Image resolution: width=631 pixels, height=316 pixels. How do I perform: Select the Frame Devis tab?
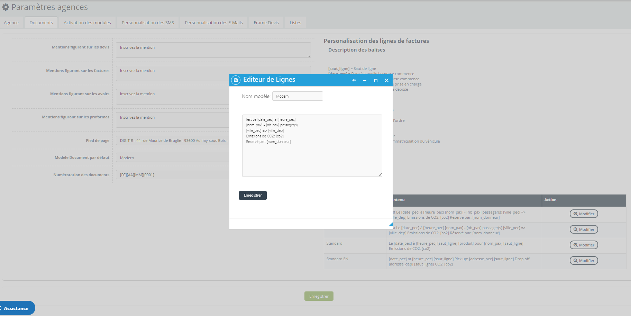266,23
